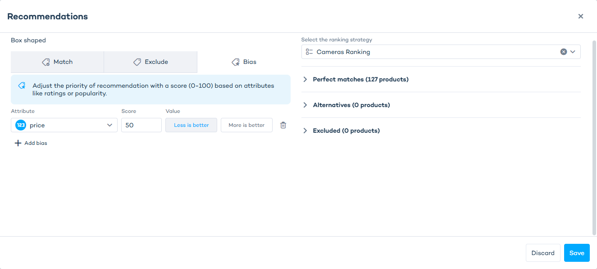Click the info banner tag icon

(x=22, y=85)
